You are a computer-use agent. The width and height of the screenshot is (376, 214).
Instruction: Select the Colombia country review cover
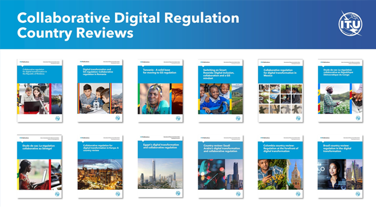point(280,167)
